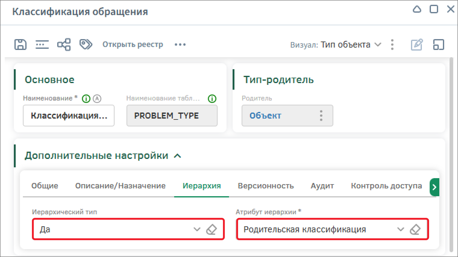Screen dimensions: 458x257
Task: Switch to the 'Общие' tab
Action: click(45, 186)
